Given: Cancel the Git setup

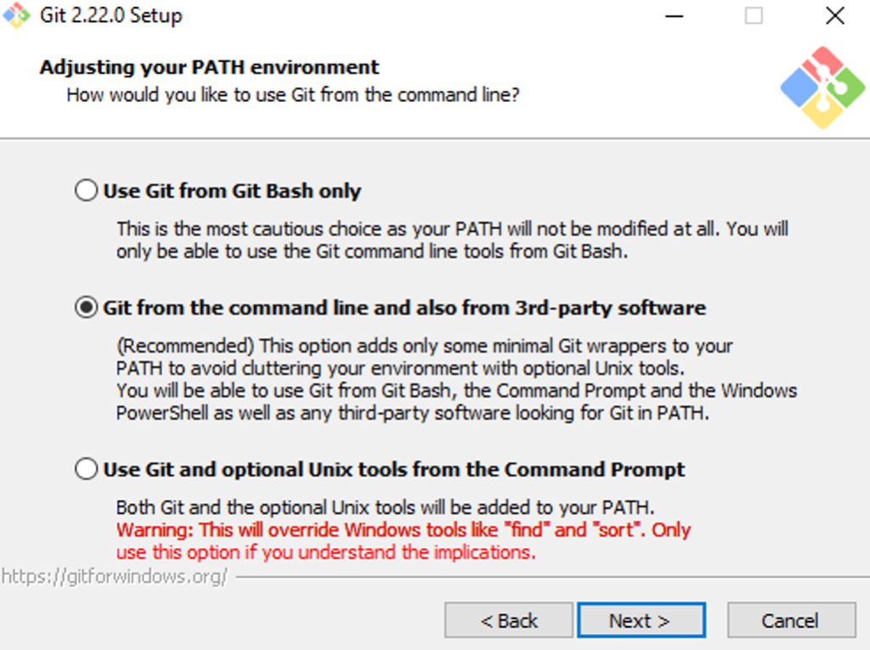Looking at the screenshot, I should point(792,620).
